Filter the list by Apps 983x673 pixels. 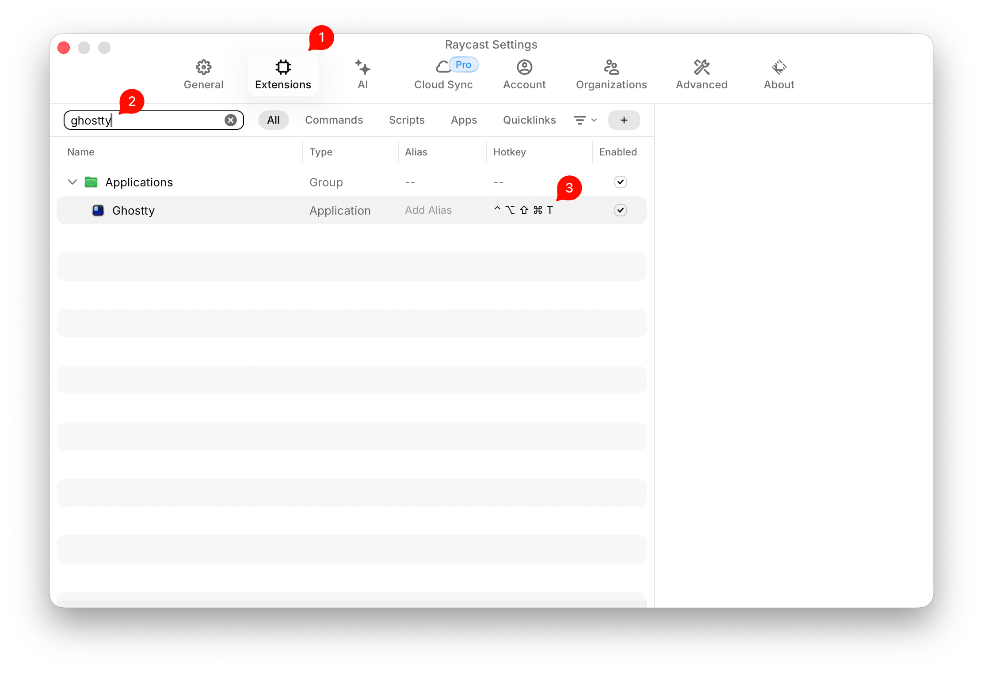tap(464, 120)
